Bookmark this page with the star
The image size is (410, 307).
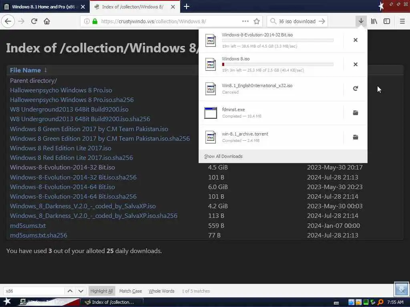point(257,21)
